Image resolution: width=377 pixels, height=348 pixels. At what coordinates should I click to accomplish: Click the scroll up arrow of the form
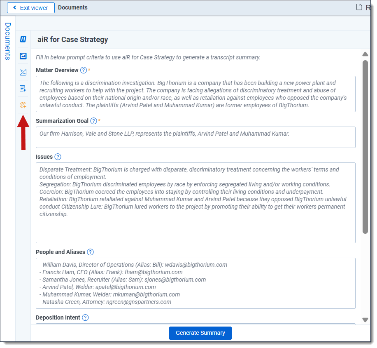pyautogui.click(x=365, y=54)
